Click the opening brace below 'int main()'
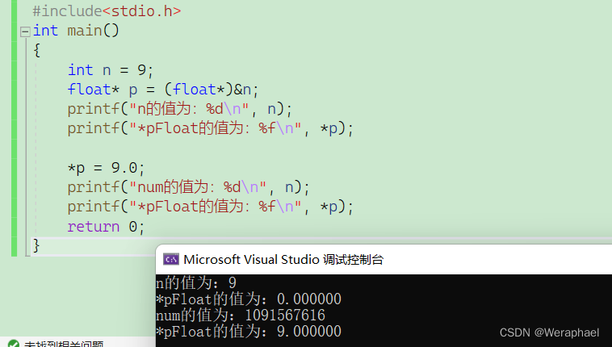This screenshot has width=612, height=347. click(36, 50)
